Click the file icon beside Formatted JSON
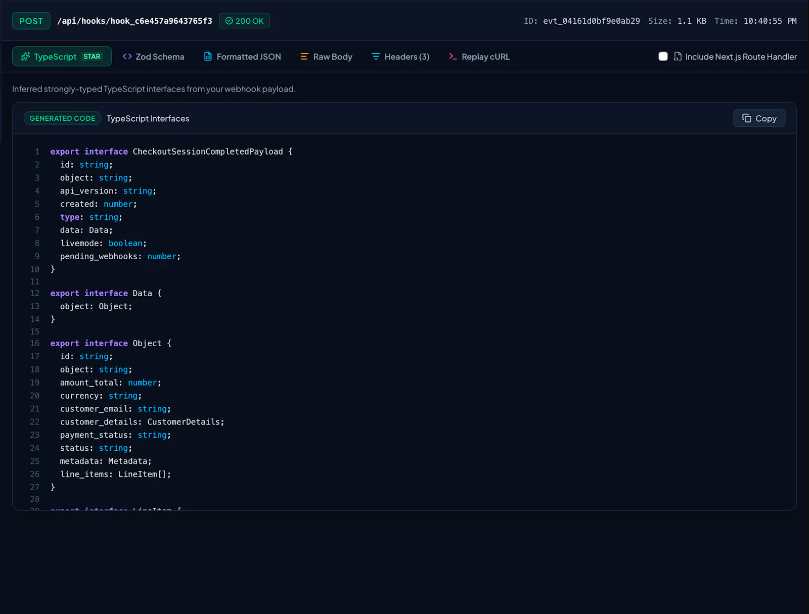Viewport: 809px width, 614px height. click(208, 57)
